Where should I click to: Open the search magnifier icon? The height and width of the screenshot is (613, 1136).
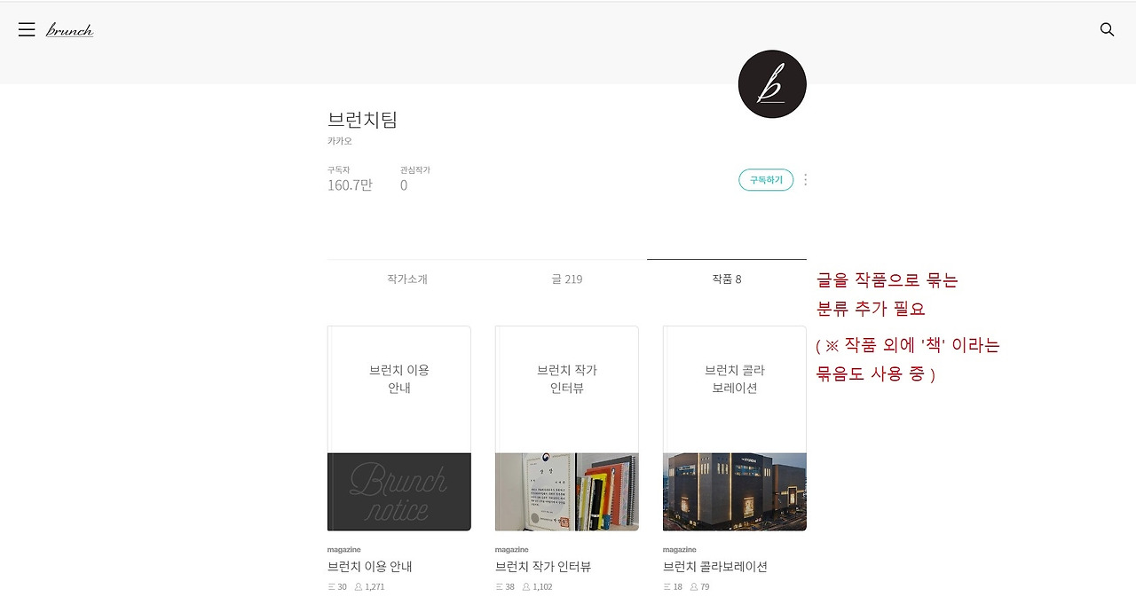pyautogui.click(x=1107, y=29)
